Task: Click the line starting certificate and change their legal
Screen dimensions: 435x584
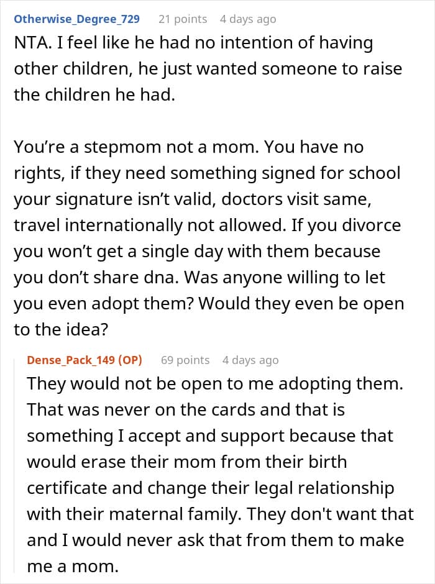Action: [x=211, y=488]
